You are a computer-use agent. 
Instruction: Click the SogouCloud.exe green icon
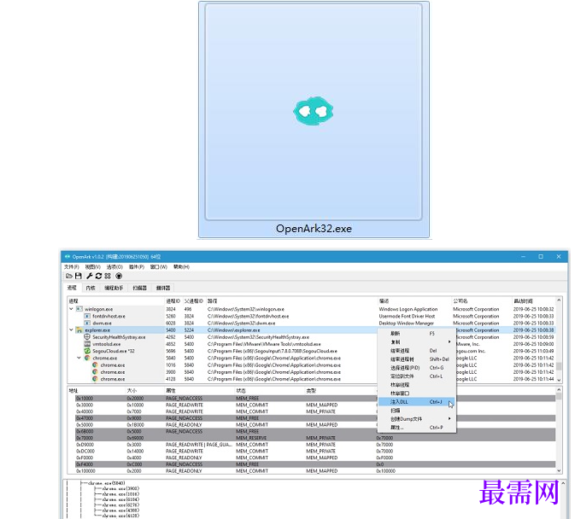(87, 351)
